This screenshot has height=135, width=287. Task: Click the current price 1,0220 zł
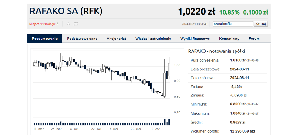click(x=196, y=12)
